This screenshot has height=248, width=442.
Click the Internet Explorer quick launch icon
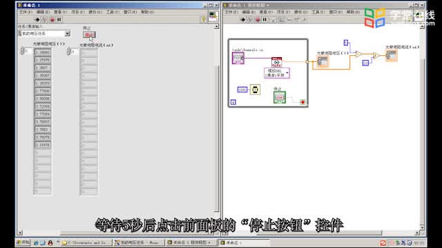pyautogui.click(x=36, y=242)
